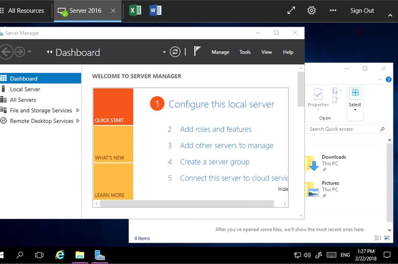Click Properties in the File Explorer ribbon
The height and width of the screenshot is (264, 398).
(318, 99)
